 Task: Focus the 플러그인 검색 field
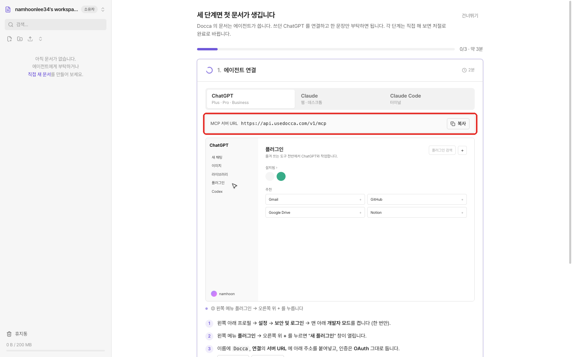click(x=442, y=150)
